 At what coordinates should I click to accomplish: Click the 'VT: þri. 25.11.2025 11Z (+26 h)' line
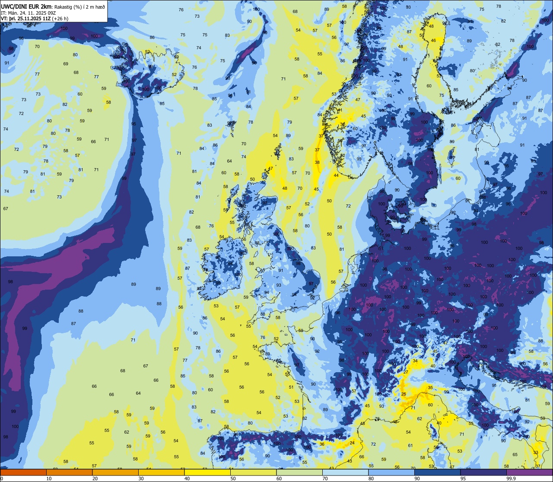pyautogui.click(x=35, y=19)
